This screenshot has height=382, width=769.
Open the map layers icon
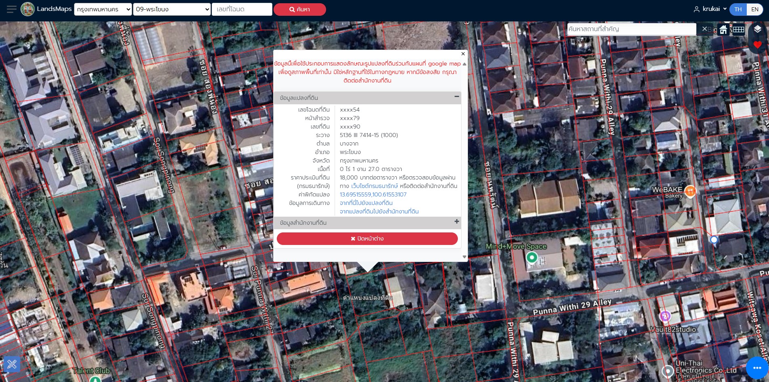click(757, 29)
